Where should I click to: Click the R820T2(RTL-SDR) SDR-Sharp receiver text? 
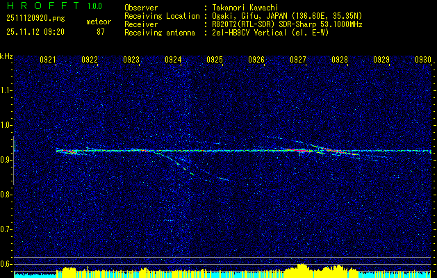click(287, 24)
